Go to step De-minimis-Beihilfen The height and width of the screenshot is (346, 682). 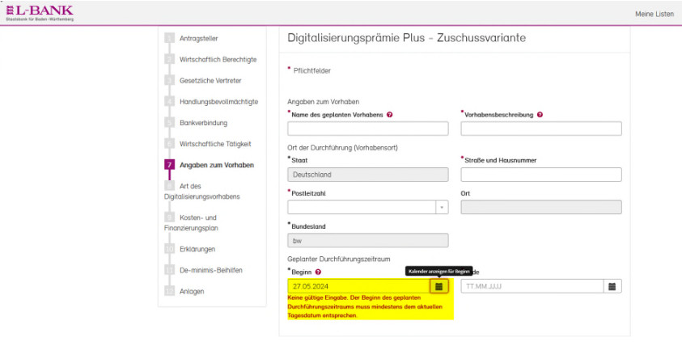[x=211, y=270]
